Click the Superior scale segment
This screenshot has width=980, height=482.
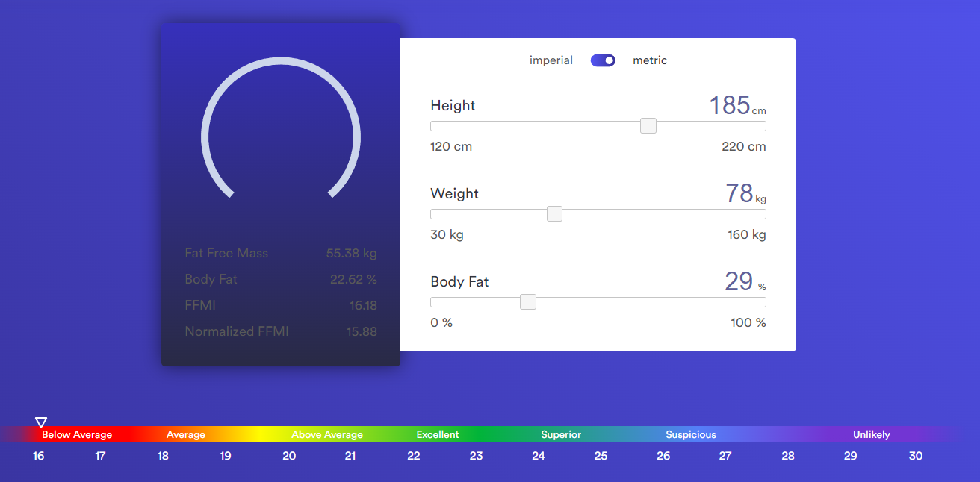coord(561,434)
